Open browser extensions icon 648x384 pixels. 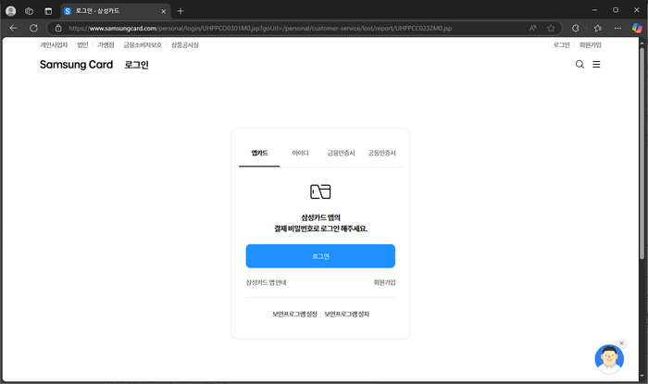[575, 28]
